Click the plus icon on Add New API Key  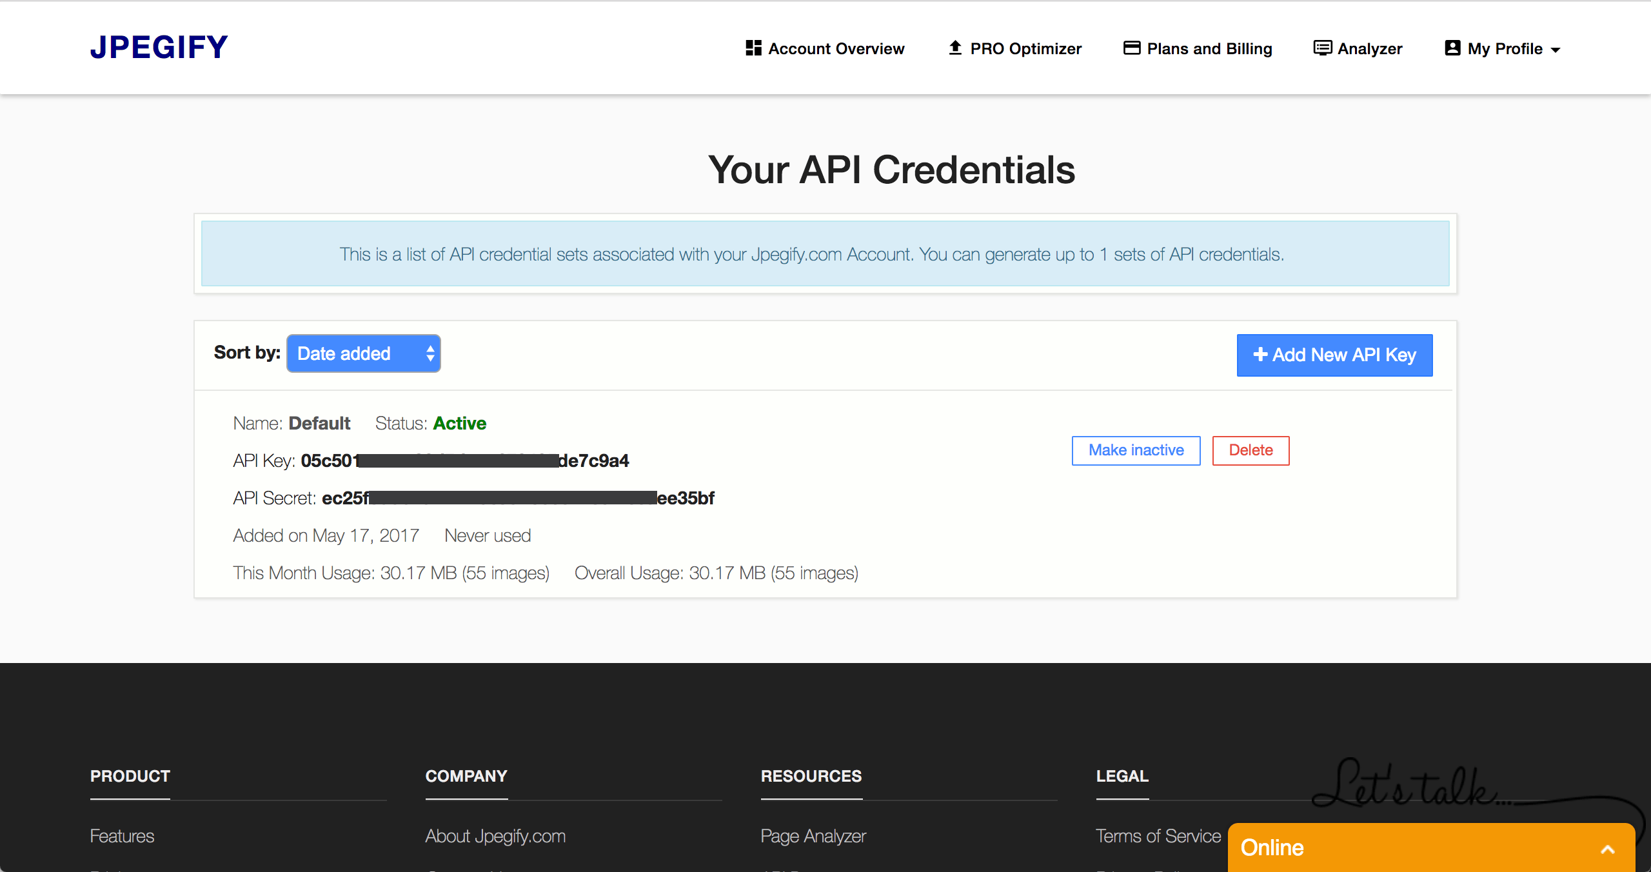click(x=1260, y=355)
